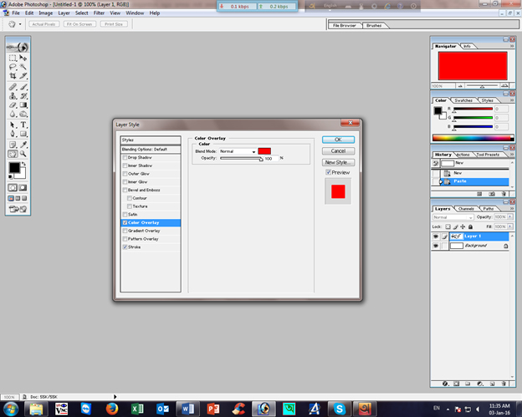Switch to the Channels tab
522x417 pixels.
(x=466, y=209)
